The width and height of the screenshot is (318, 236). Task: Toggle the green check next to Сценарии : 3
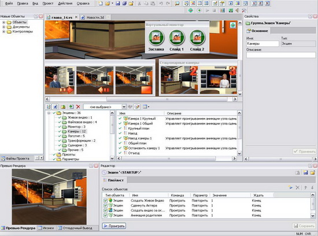[60, 145]
